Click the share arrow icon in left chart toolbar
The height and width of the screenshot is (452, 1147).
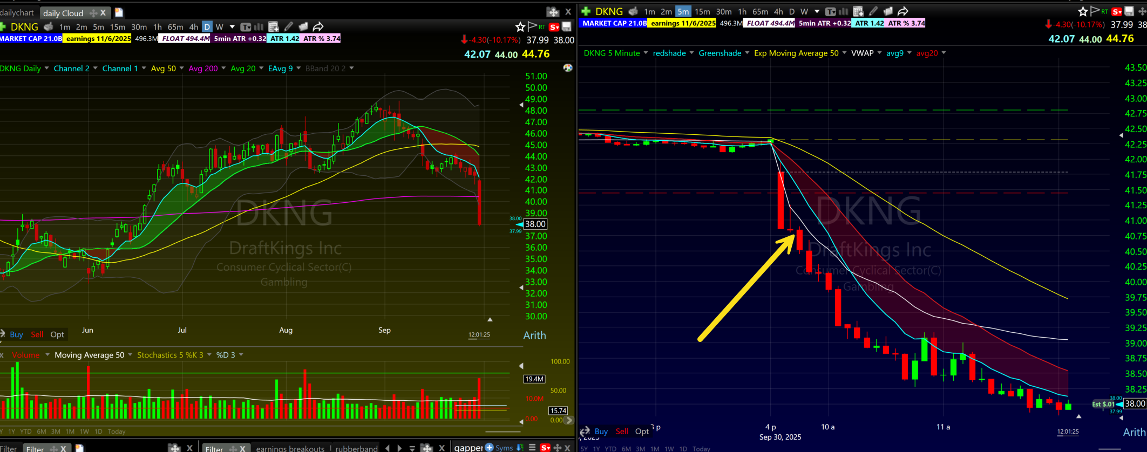pyautogui.click(x=318, y=26)
